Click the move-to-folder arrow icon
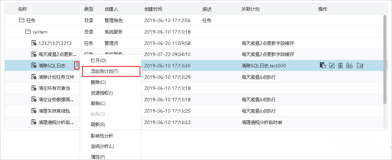 tap(360, 66)
